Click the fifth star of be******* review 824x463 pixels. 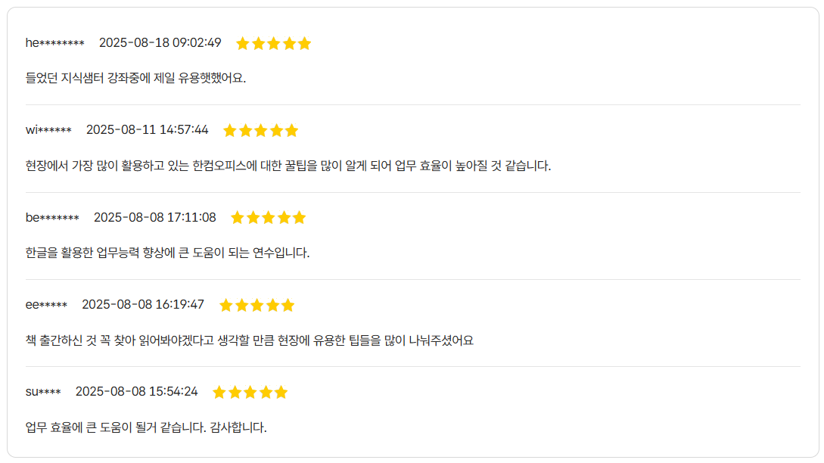(299, 218)
